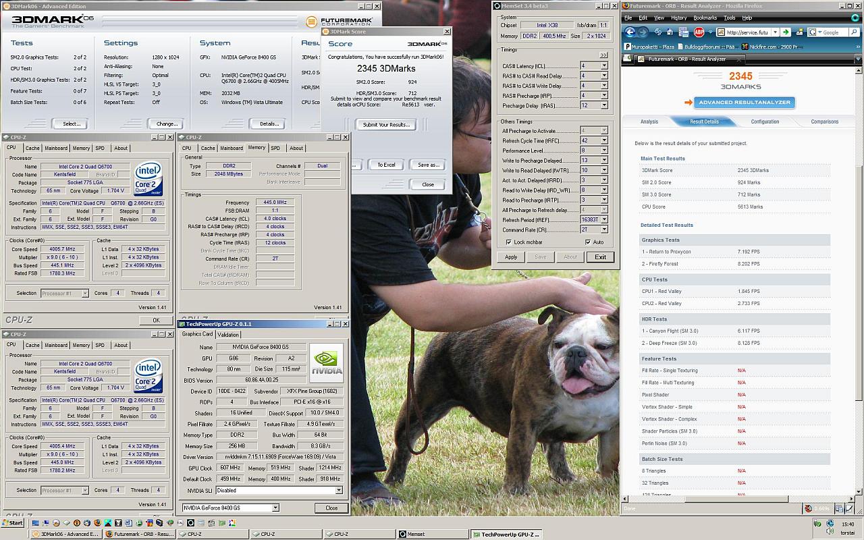Open the Bulldoggifoorumi bookmark
The width and height of the screenshot is (864, 540).
tap(708, 47)
